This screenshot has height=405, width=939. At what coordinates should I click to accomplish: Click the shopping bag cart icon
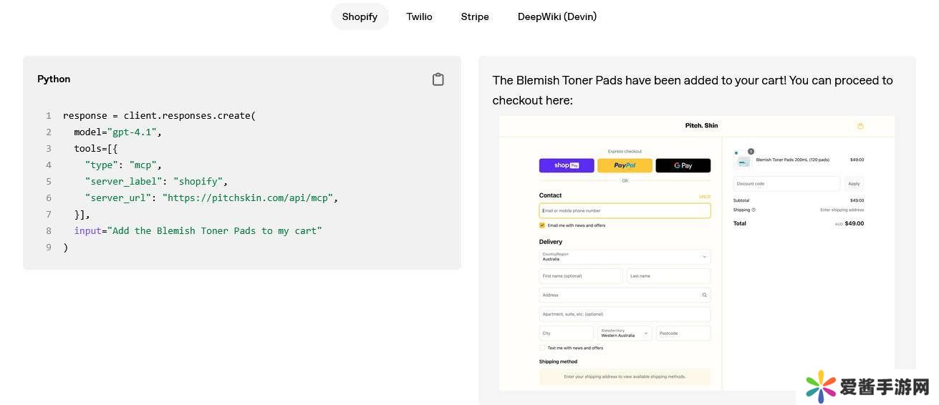click(x=860, y=126)
